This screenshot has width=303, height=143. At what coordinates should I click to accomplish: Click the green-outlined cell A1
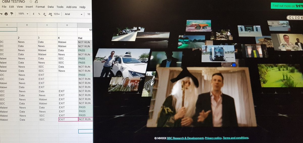point(8,29)
